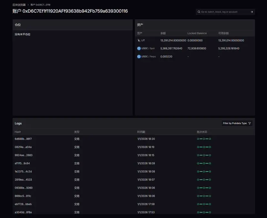Open transaction hash 082f4a...a04a
Screen dimensions: 267x218
(x=23, y=147)
